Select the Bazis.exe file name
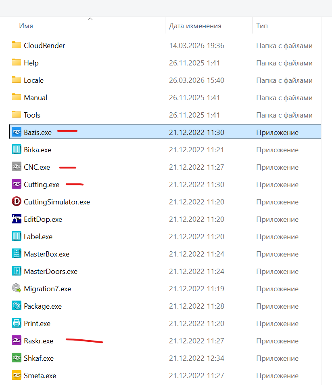This screenshot has height=385, width=332. pos(38,133)
